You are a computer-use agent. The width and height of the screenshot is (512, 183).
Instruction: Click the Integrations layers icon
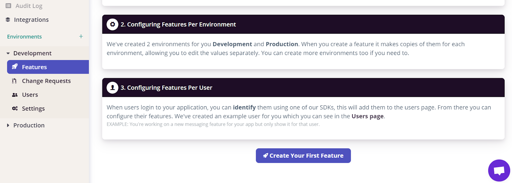[8, 20]
